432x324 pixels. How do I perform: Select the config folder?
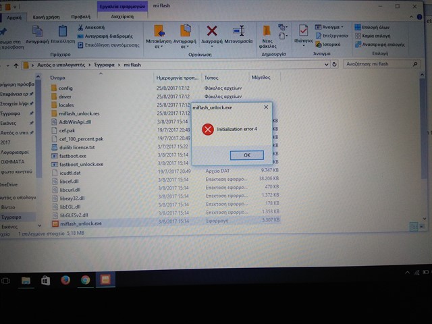(x=65, y=88)
